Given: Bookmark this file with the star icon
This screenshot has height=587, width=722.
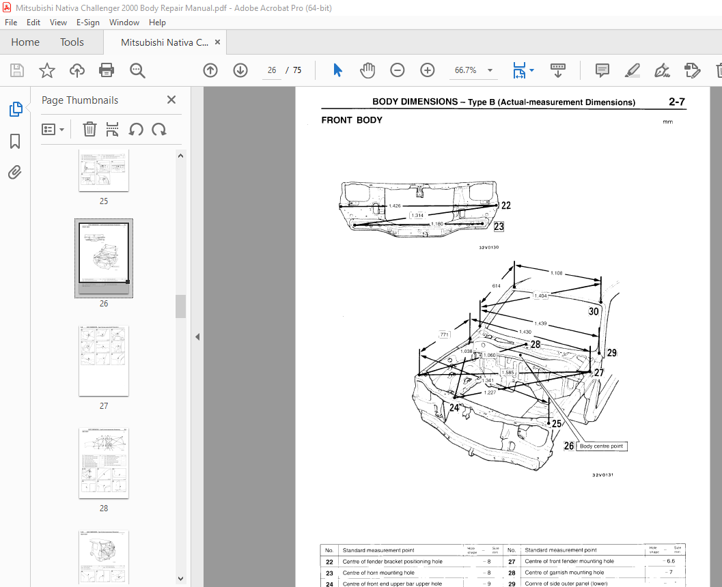Looking at the screenshot, I should click(x=46, y=70).
